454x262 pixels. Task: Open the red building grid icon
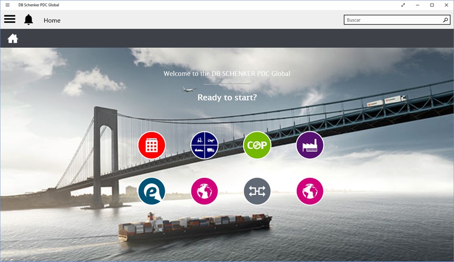(x=151, y=145)
